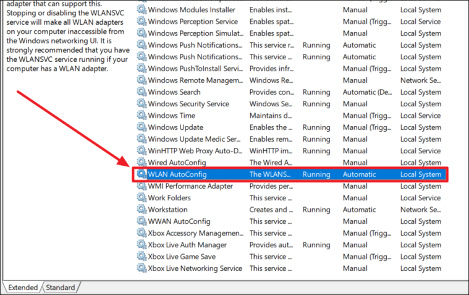Select the WWAN AutoConfig service name
This screenshot has width=469, height=295.
[179, 221]
